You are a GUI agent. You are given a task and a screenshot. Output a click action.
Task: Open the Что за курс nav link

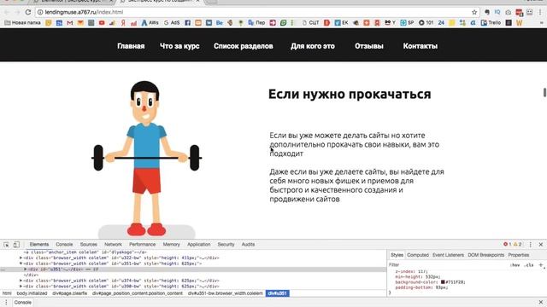pos(179,46)
